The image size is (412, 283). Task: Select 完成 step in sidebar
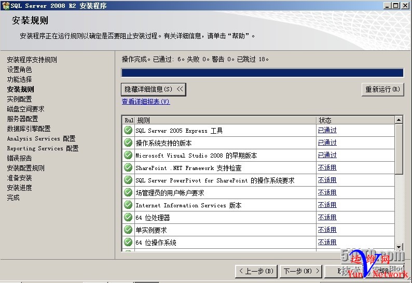(13, 197)
